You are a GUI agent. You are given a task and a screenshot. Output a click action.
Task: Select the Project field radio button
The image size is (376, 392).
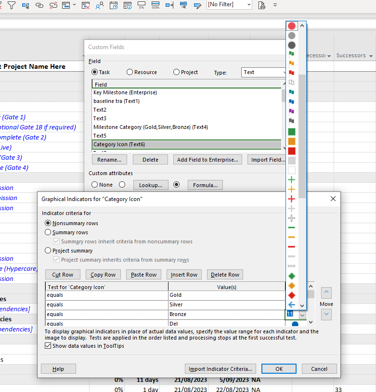click(176, 72)
